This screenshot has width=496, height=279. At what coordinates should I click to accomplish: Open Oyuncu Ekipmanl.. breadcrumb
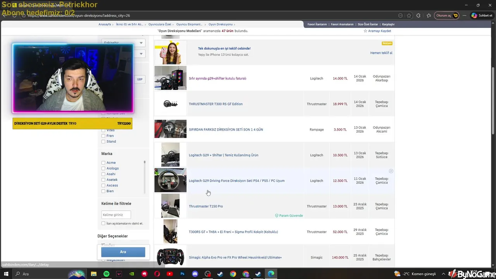pyautogui.click(x=189, y=24)
